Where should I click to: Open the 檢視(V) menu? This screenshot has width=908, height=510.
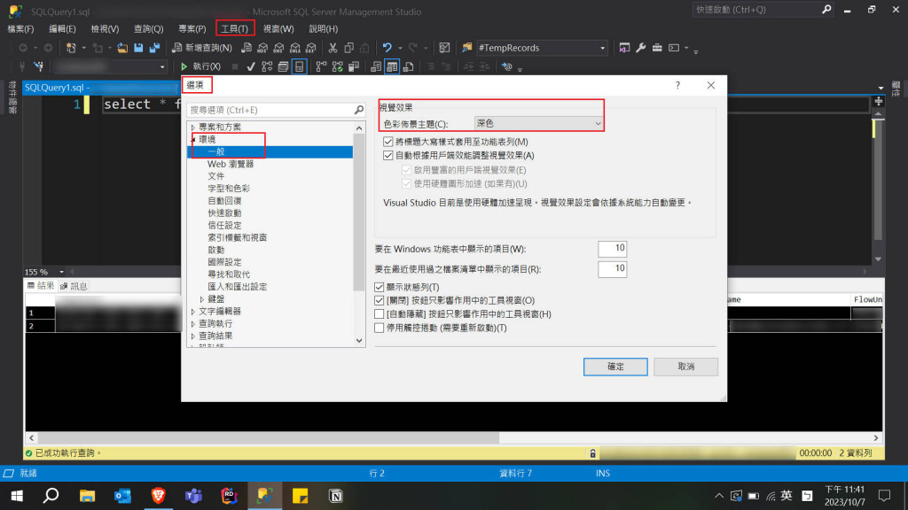tap(105, 28)
